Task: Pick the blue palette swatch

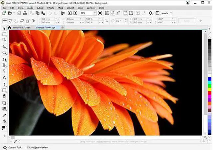Action: [209, 79]
